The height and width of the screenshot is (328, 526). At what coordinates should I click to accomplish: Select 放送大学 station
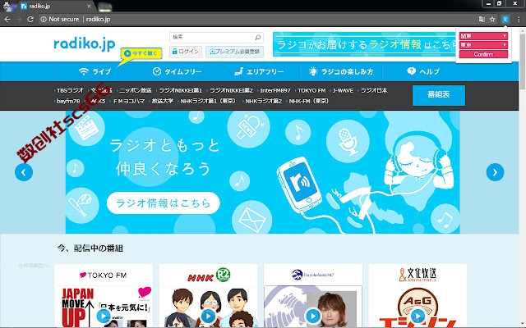coord(163,101)
